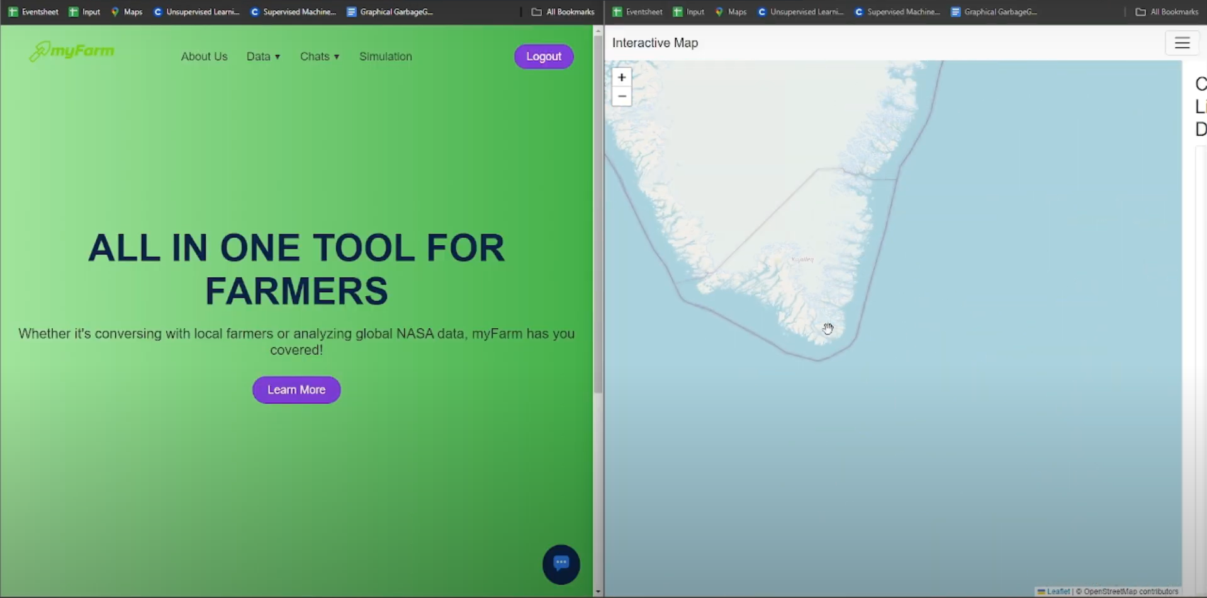Select the Simulation menu item
Screen dimensions: 1207x598
click(385, 56)
